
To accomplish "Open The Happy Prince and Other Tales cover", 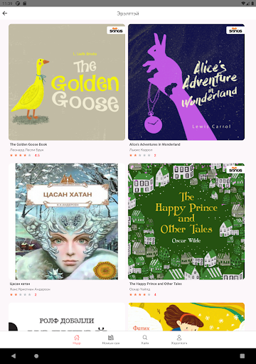I will pos(186,222).
